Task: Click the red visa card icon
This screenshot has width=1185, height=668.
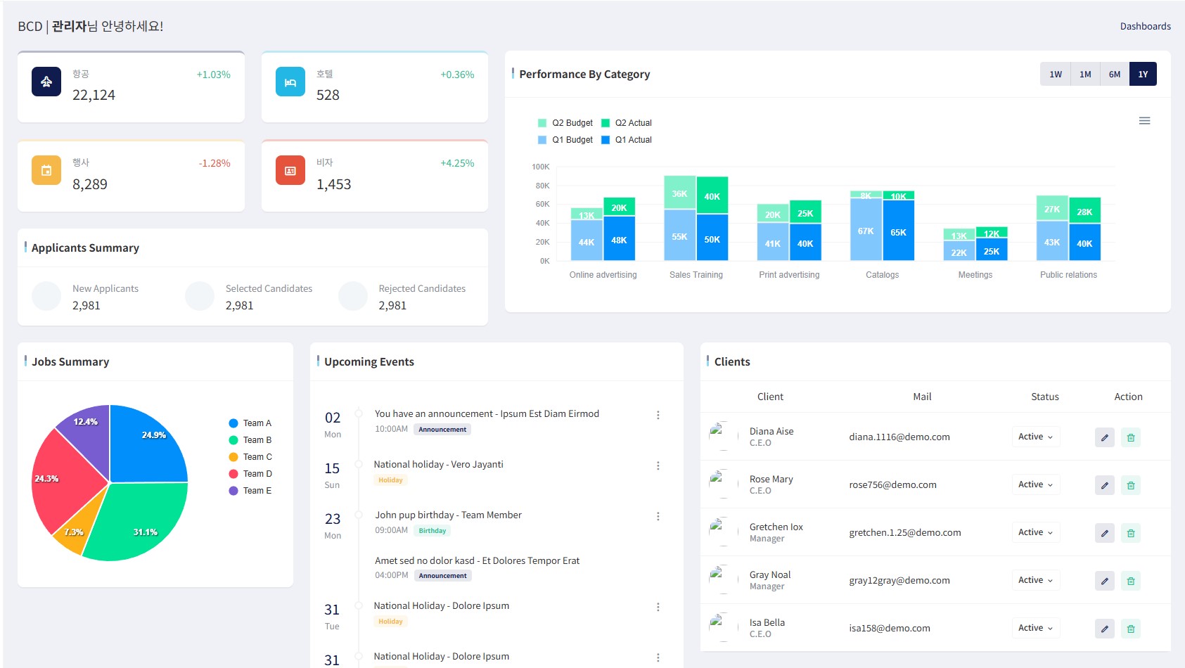Action: coord(290,170)
